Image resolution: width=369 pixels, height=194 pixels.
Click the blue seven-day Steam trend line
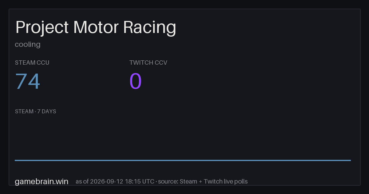pyautogui.click(x=183, y=160)
